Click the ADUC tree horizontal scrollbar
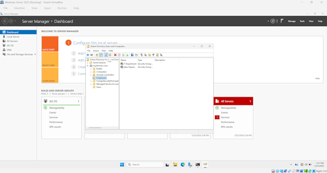 pos(95,127)
